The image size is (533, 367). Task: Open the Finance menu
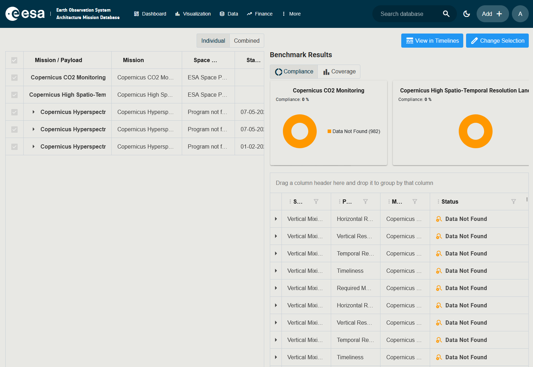(x=260, y=14)
